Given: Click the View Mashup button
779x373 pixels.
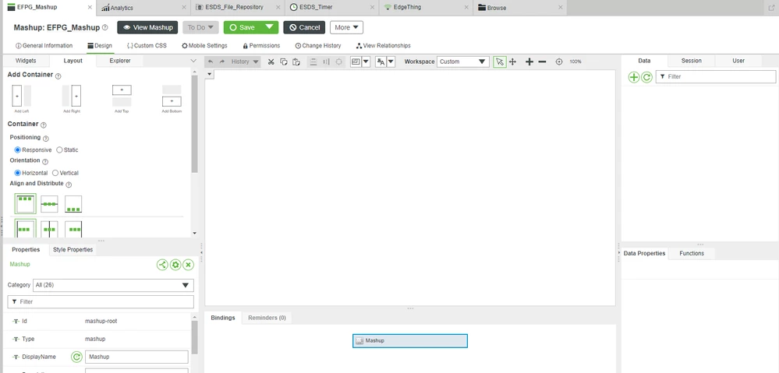Looking at the screenshot, I should pos(147,28).
